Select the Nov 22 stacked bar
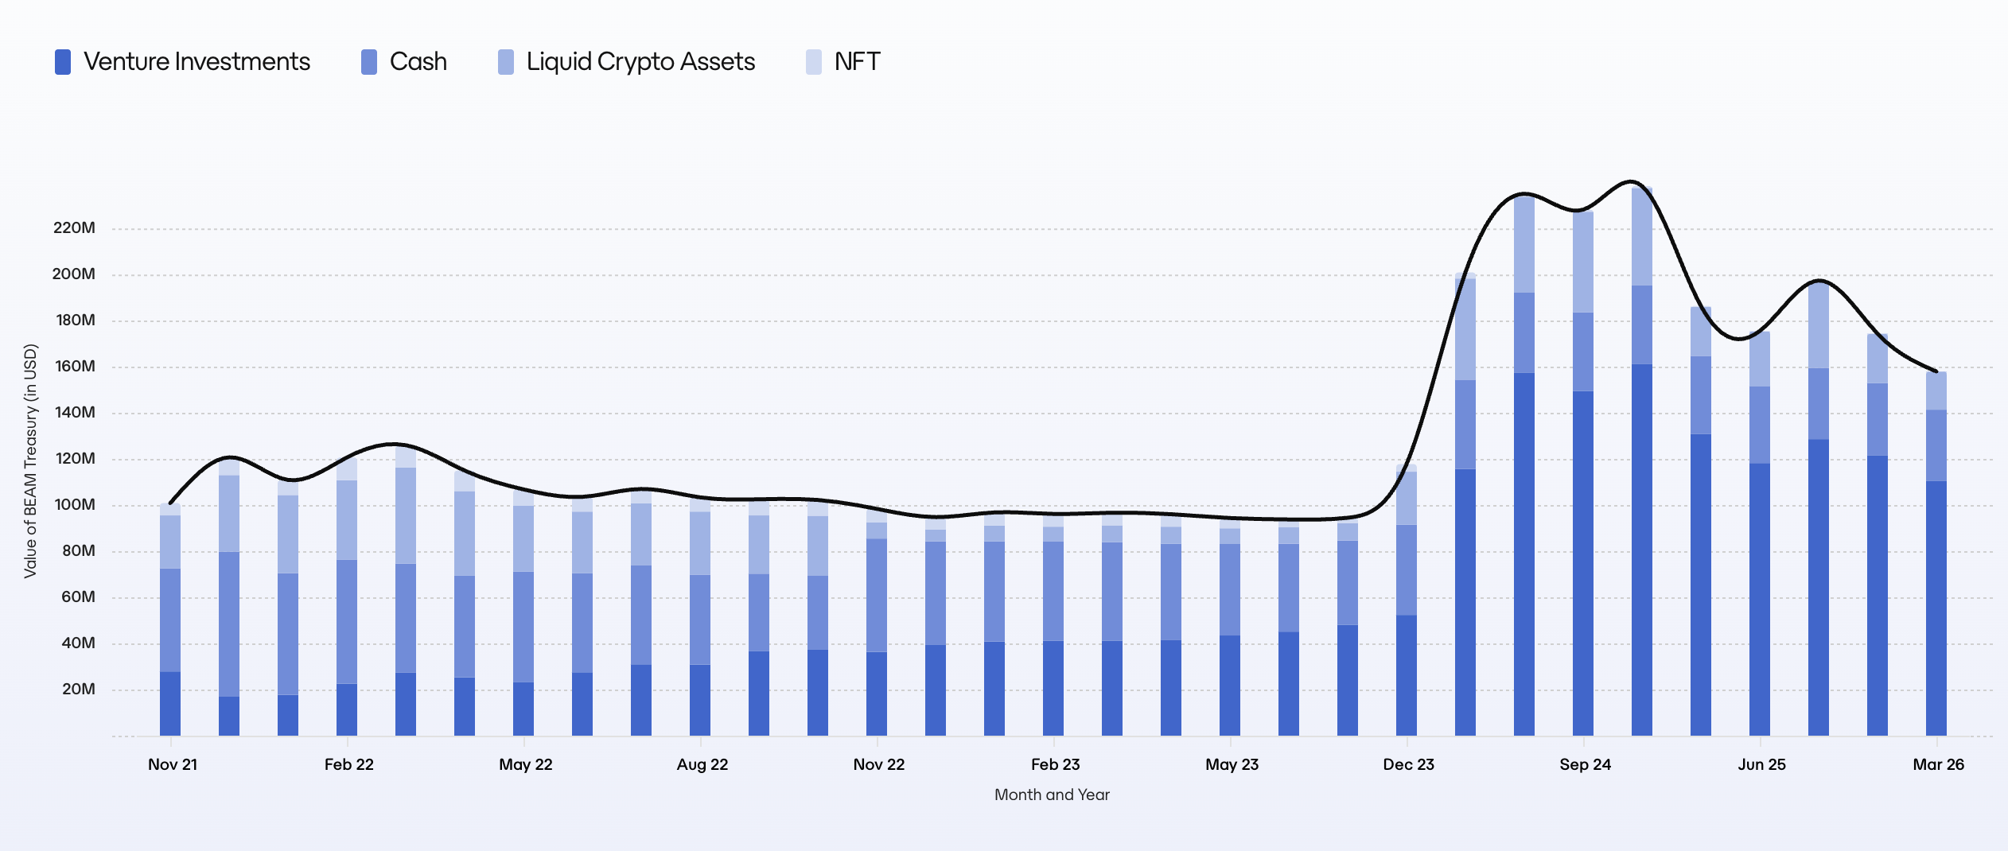2008x851 pixels. click(877, 622)
